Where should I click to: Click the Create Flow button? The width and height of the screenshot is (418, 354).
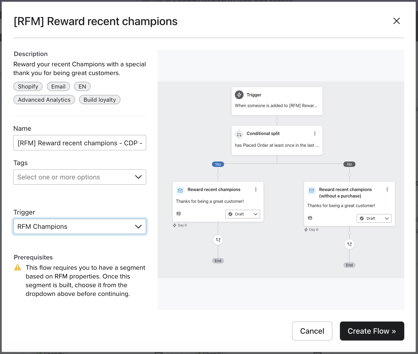point(372,331)
